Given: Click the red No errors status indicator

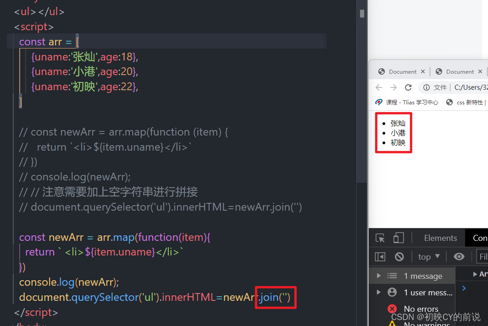Looking at the screenshot, I should (x=392, y=309).
